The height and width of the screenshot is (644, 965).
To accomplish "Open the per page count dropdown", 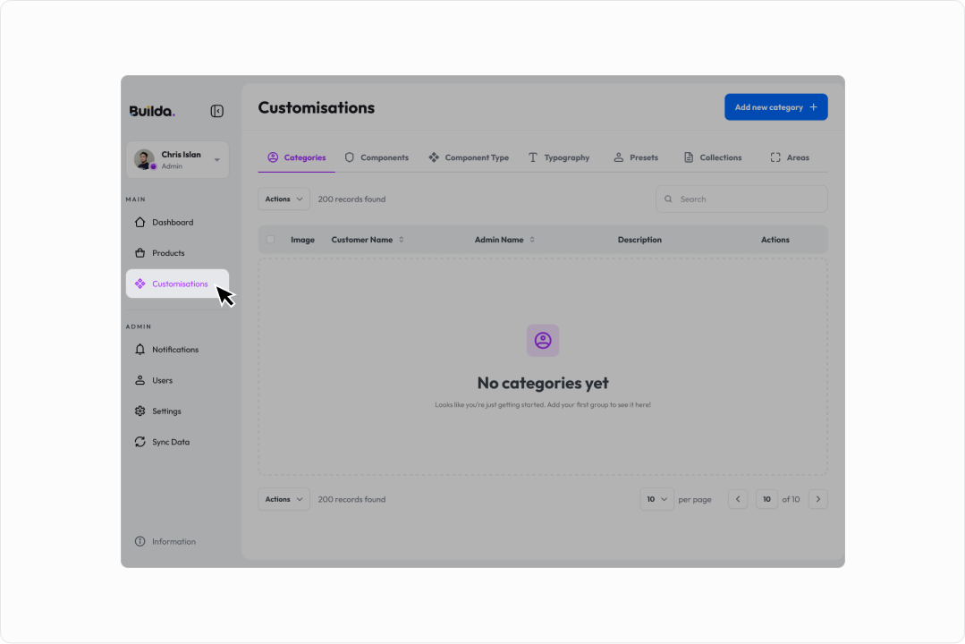I will [656, 499].
